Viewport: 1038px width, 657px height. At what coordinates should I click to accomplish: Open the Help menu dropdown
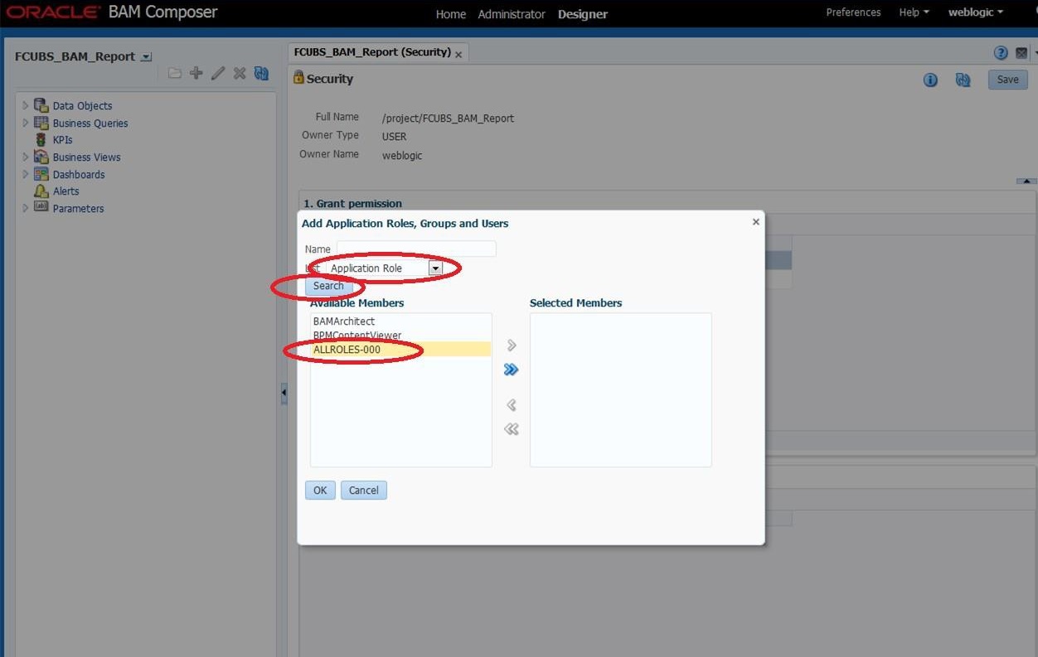[x=914, y=12]
